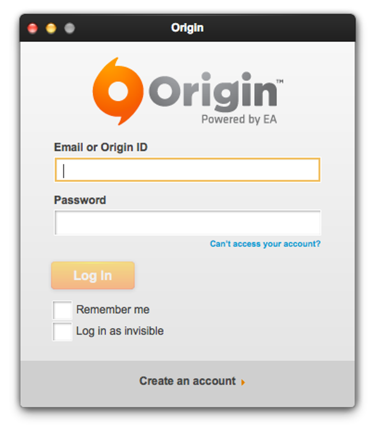Screen dimensions: 377x434
Task: Enable the Remember me checkbox
Action: pyautogui.click(x=62, y=310)
